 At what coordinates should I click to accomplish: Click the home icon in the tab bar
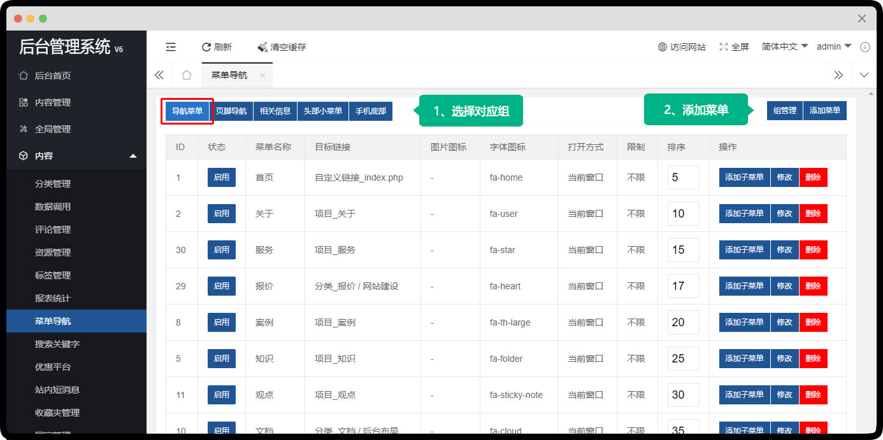(187, 74)
